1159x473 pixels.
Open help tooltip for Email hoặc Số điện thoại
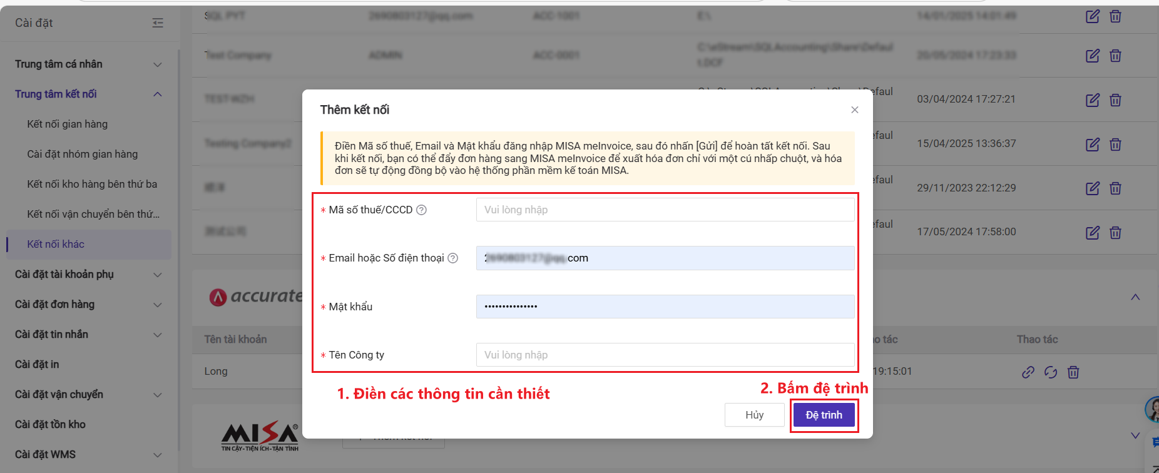point(453,258)
